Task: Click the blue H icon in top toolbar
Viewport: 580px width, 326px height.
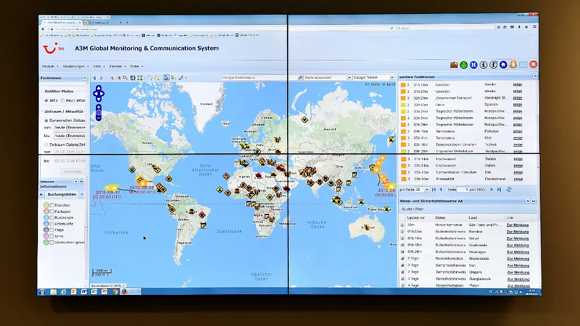Action: pyautogui.click(x=474, y=65)
